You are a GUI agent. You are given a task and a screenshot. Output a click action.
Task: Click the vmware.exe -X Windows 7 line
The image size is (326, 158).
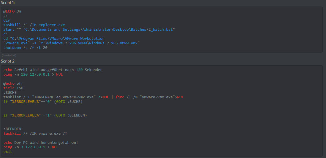coord(71,43)
